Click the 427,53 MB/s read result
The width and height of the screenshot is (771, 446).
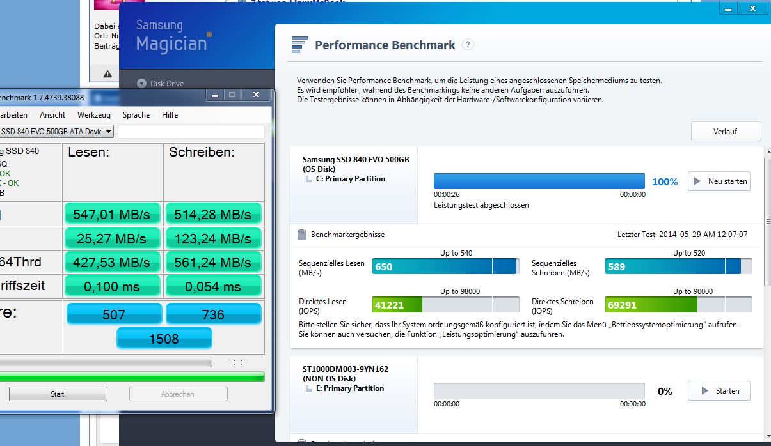[112, 262]
